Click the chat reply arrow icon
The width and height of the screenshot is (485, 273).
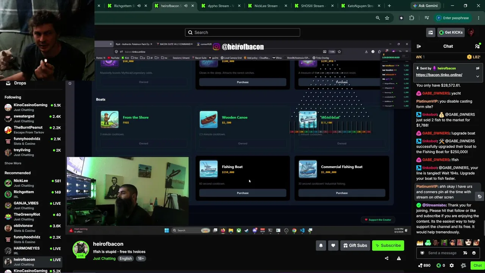[479, 196]
